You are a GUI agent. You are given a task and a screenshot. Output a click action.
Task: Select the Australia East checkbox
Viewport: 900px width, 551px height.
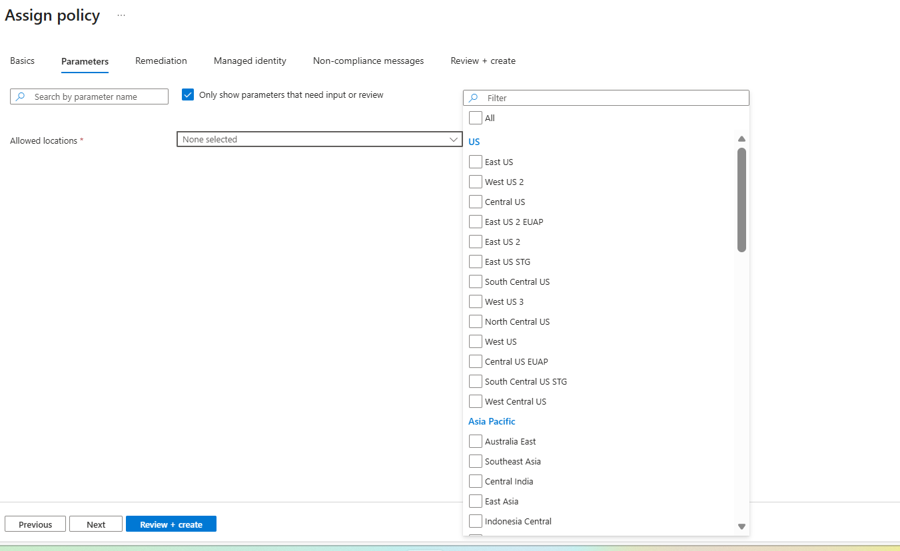tap(476, 441)
